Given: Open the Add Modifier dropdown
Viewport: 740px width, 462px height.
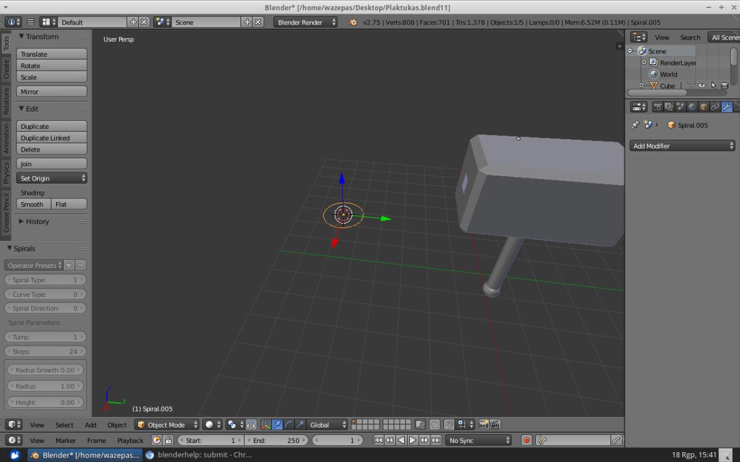Looking at the screenshot, I should (683, 146).
